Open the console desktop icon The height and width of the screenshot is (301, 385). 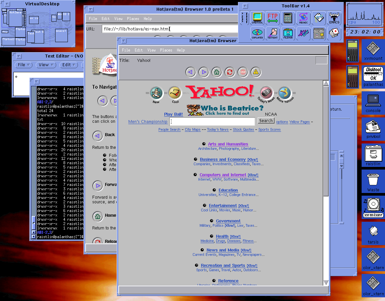tap(373, 103)
